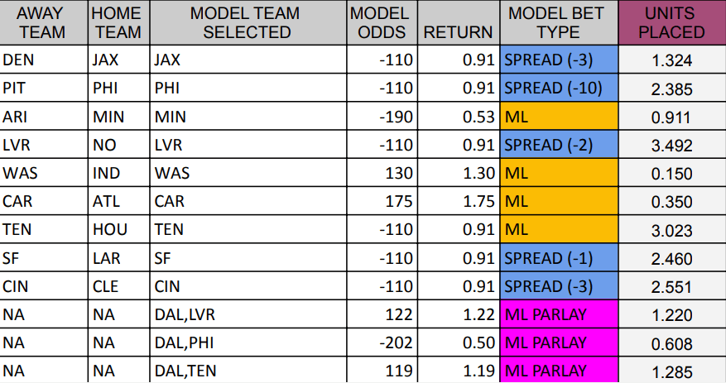This screenshot has width=726, height=383.
Task: Select the RETURN column header
Action: (458, 32)
